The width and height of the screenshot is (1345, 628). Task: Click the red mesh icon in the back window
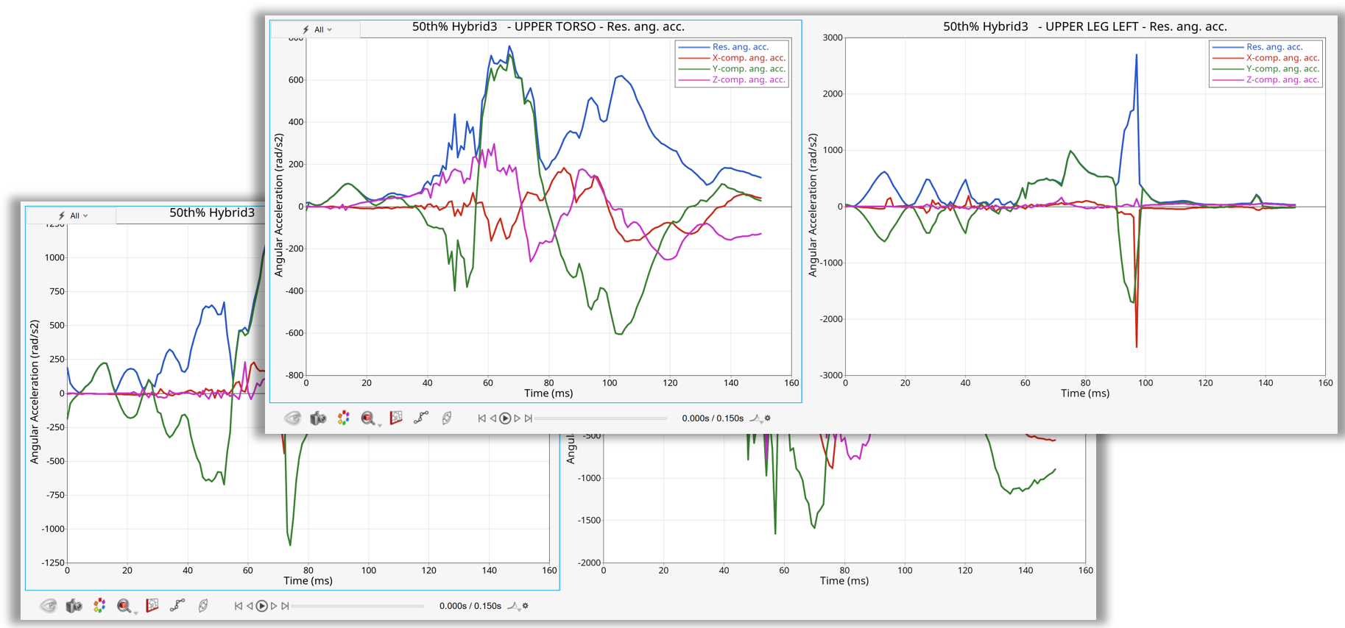152,605
